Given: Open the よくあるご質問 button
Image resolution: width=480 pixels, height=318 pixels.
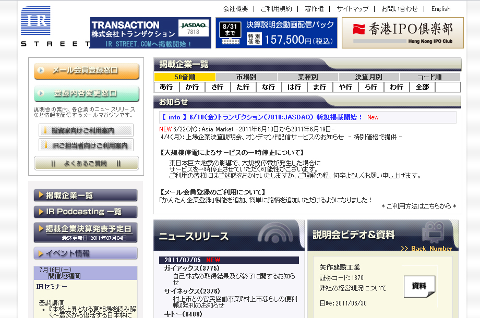Looking at the screenshot, I should (86, 163).
